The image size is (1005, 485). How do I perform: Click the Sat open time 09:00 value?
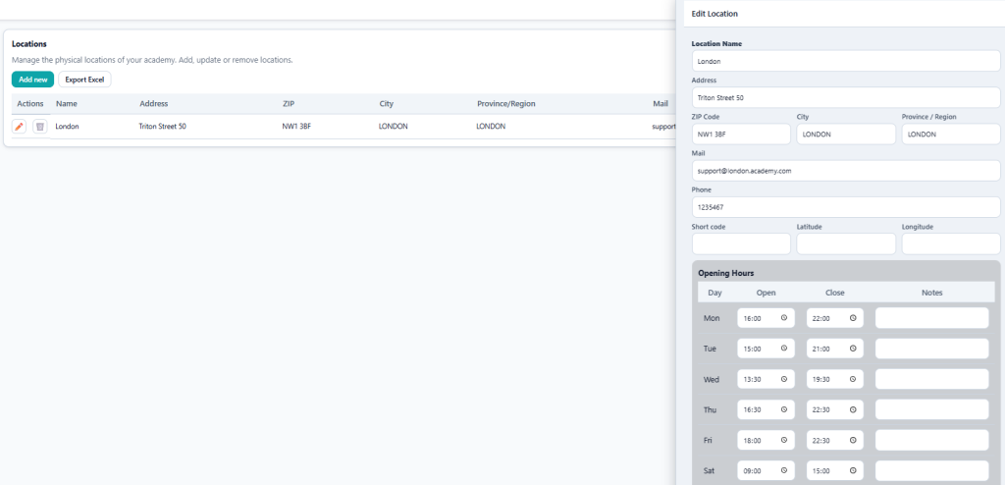(x=752, y=470)
